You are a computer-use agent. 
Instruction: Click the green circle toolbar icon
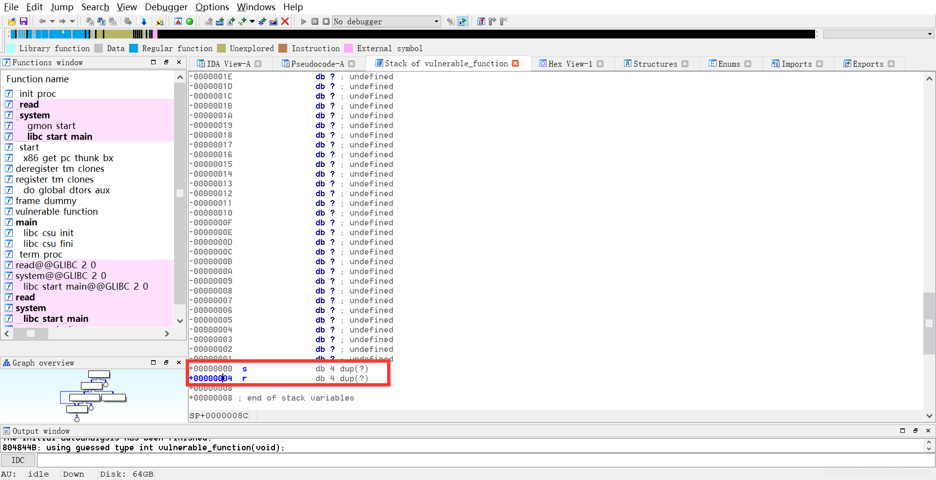(x=190, y=21)
